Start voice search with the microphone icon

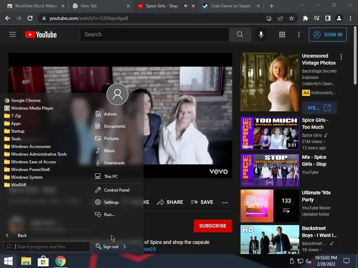point(261,35)
